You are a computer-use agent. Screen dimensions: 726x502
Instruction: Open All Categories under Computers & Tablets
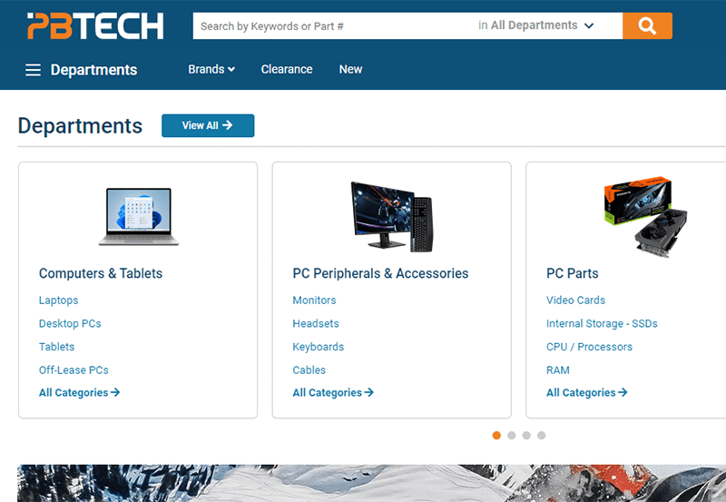(79, 393)
